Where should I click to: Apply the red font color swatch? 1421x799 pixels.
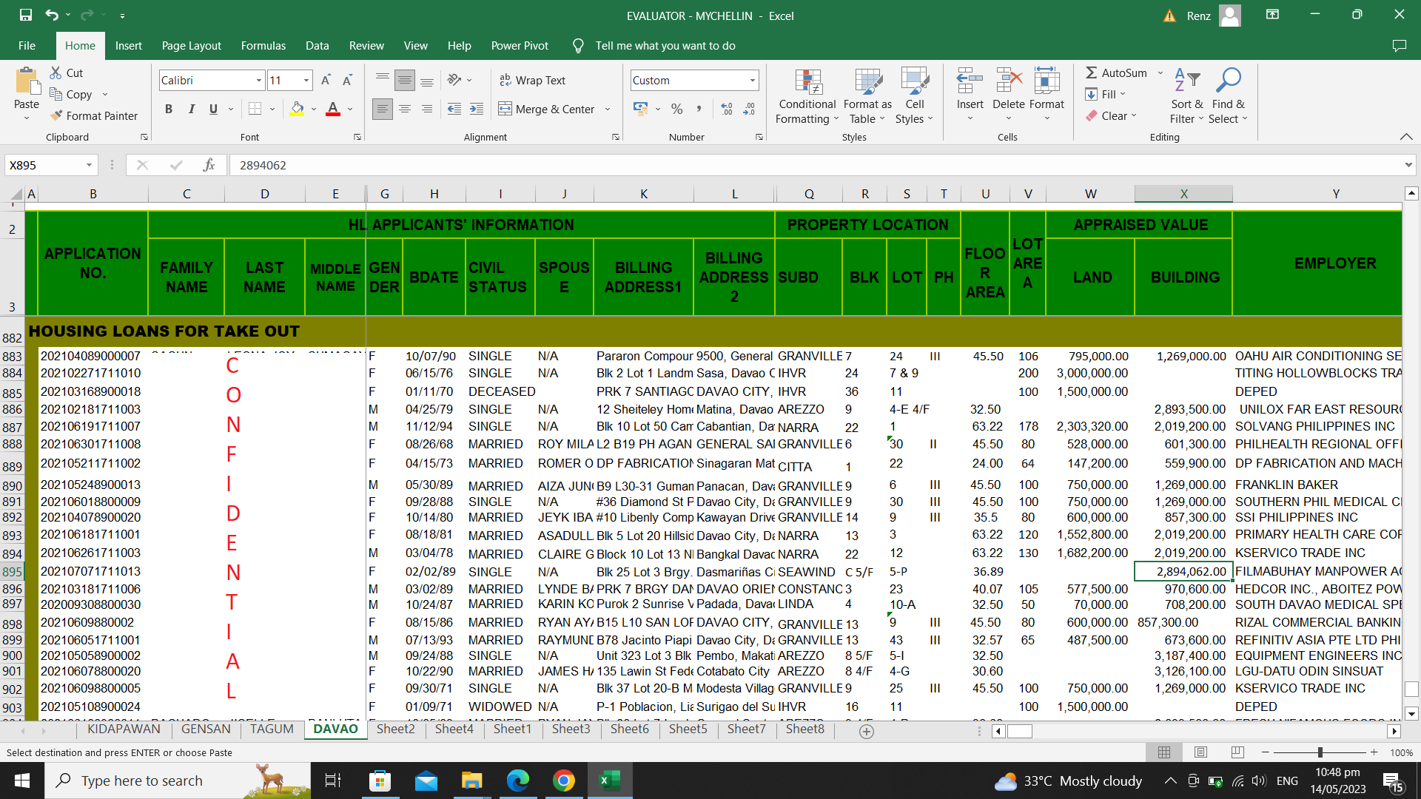point(333,109)
